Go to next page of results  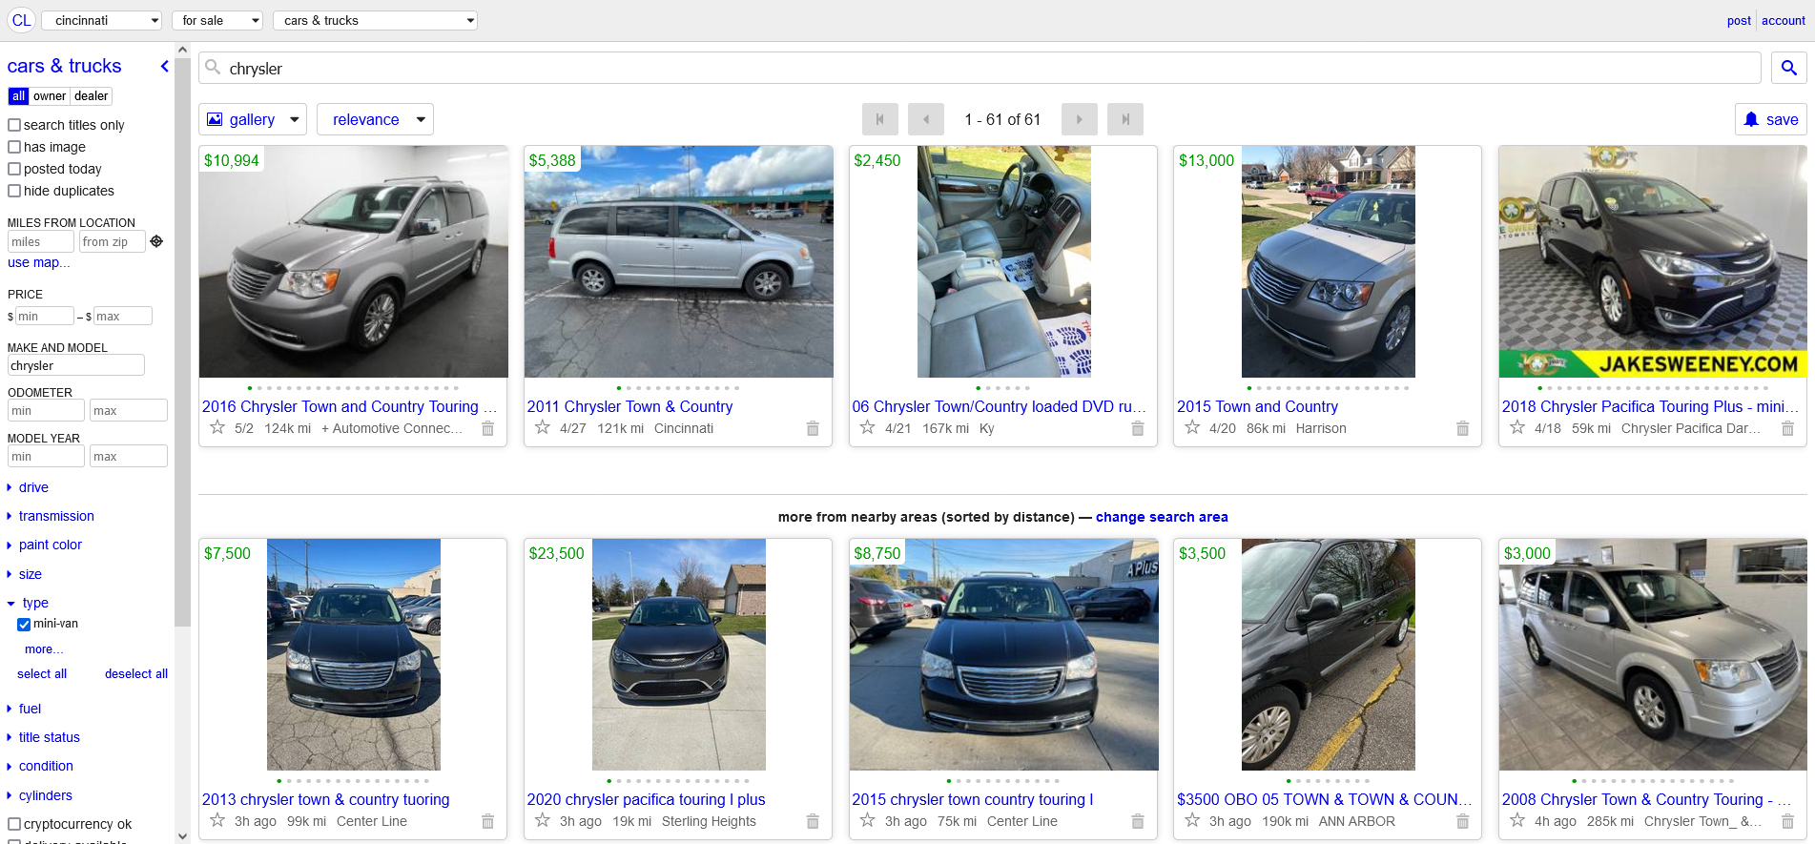coord(1079,119)
